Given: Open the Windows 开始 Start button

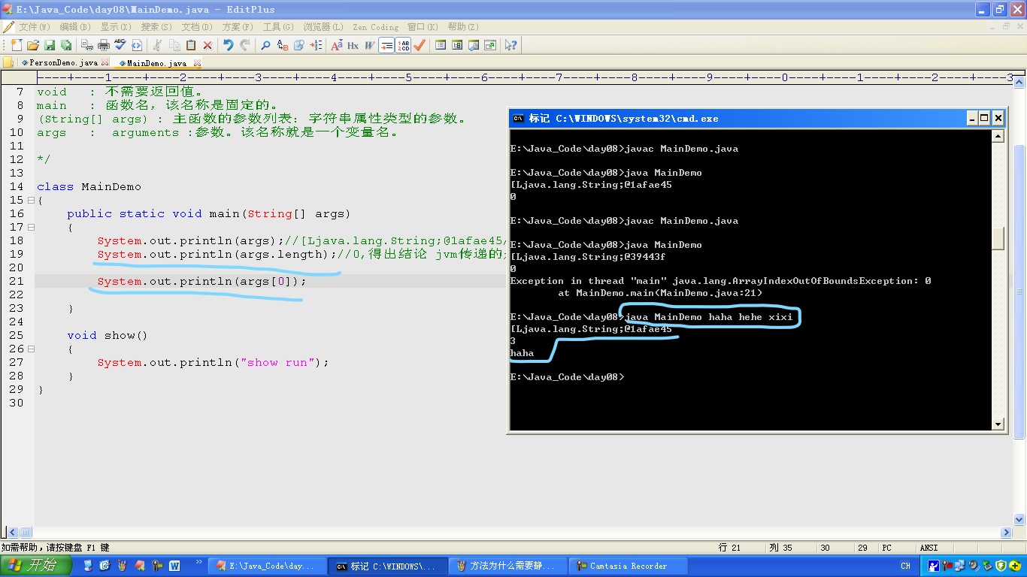Looking at the screenshot, I should tap(36, 565).
